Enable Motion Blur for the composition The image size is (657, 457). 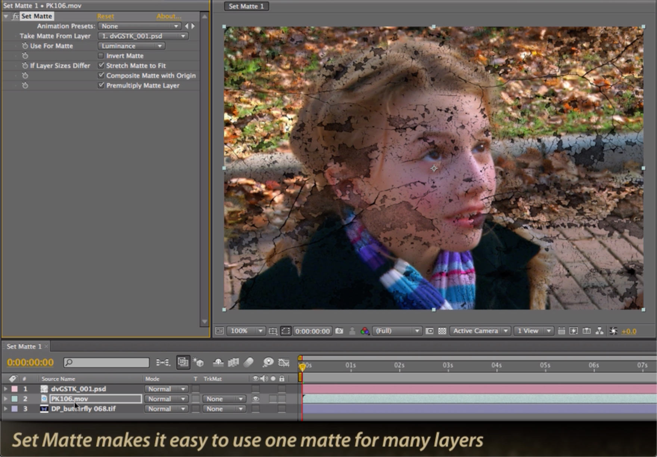point(249,363)
